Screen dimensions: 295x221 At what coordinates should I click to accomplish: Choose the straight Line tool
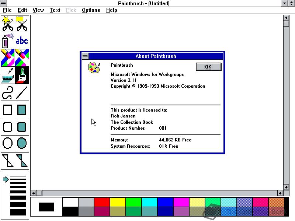point(22,92)
